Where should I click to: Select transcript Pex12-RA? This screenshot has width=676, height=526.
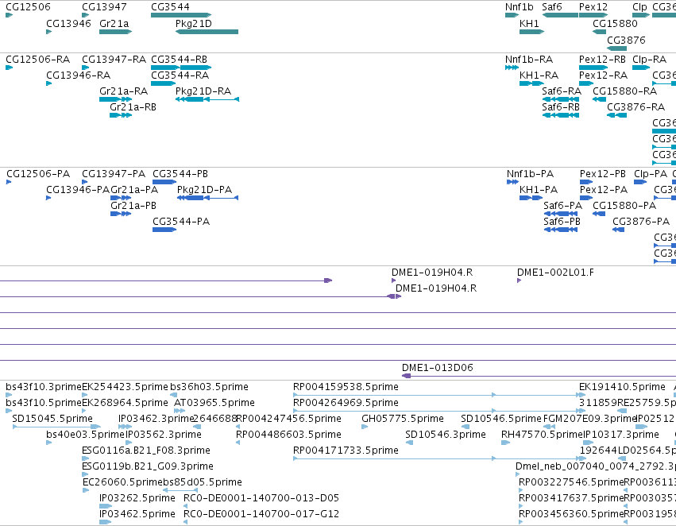click(603, 75)
